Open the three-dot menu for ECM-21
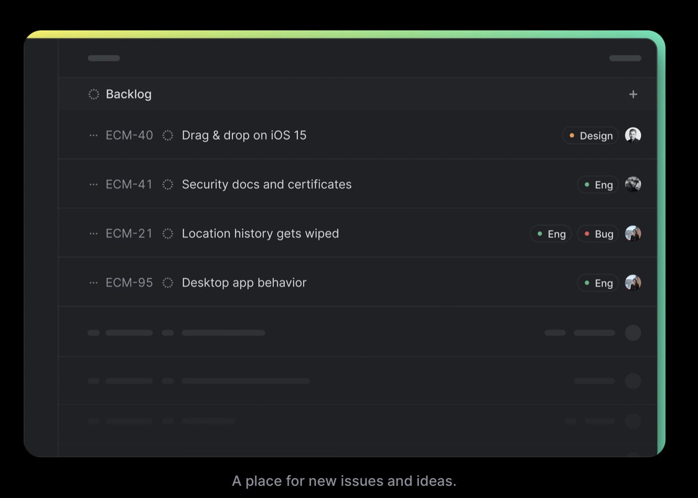This screenshot has width=698, height=498. tap(93, 233)
